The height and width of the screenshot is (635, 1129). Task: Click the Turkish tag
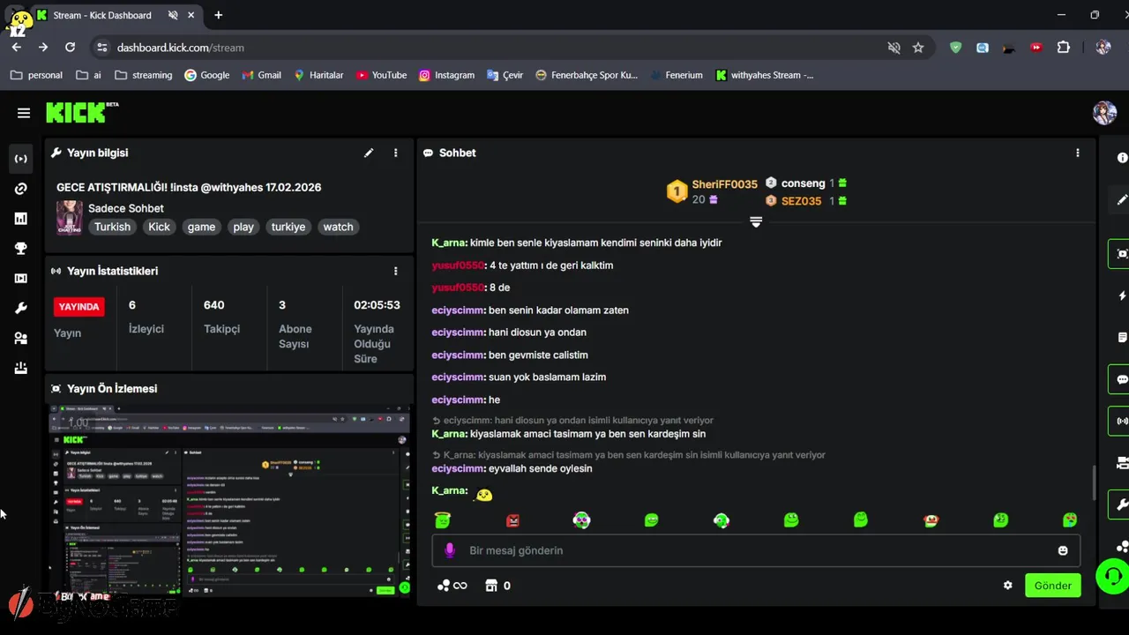coord(112,227)
